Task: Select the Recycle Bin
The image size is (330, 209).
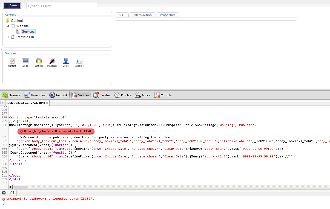Action: (x=25, y=37)
